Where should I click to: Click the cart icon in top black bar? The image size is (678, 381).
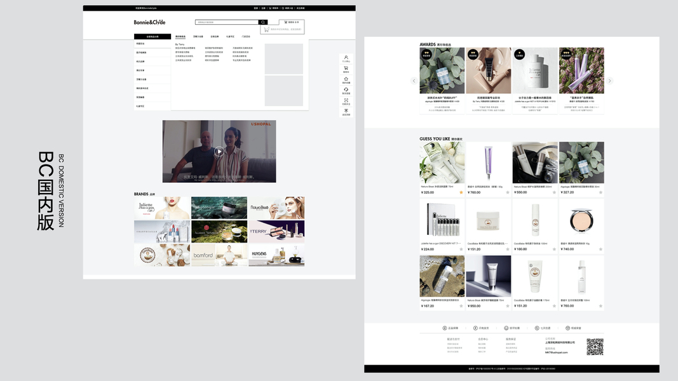270,8
